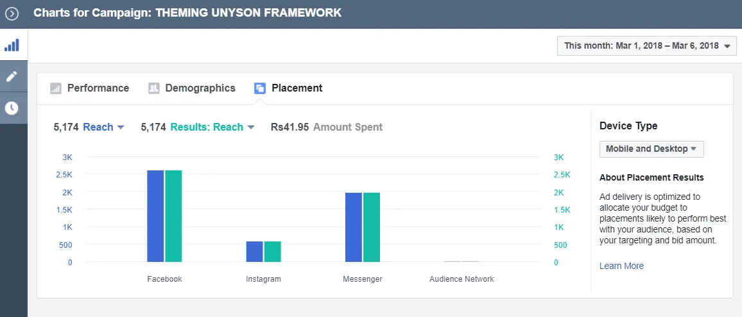
Task: Open the edit pencil sidebar icon
Action: [12, 77]
